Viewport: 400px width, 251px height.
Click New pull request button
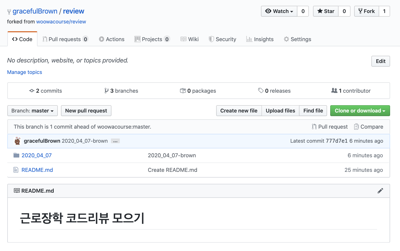click(x=86, y=111)
